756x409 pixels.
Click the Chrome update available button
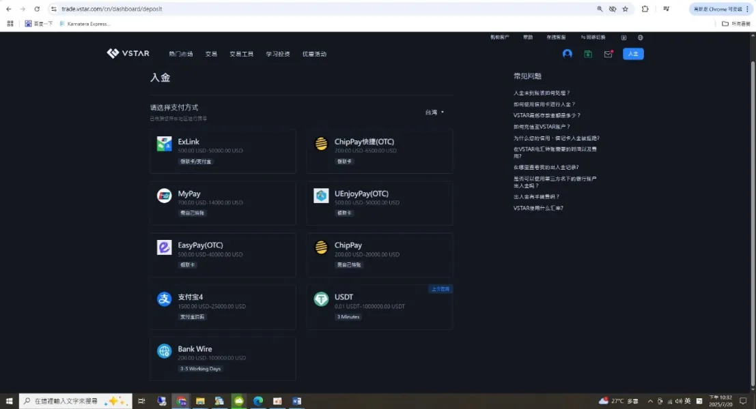(x=720, y=9)
